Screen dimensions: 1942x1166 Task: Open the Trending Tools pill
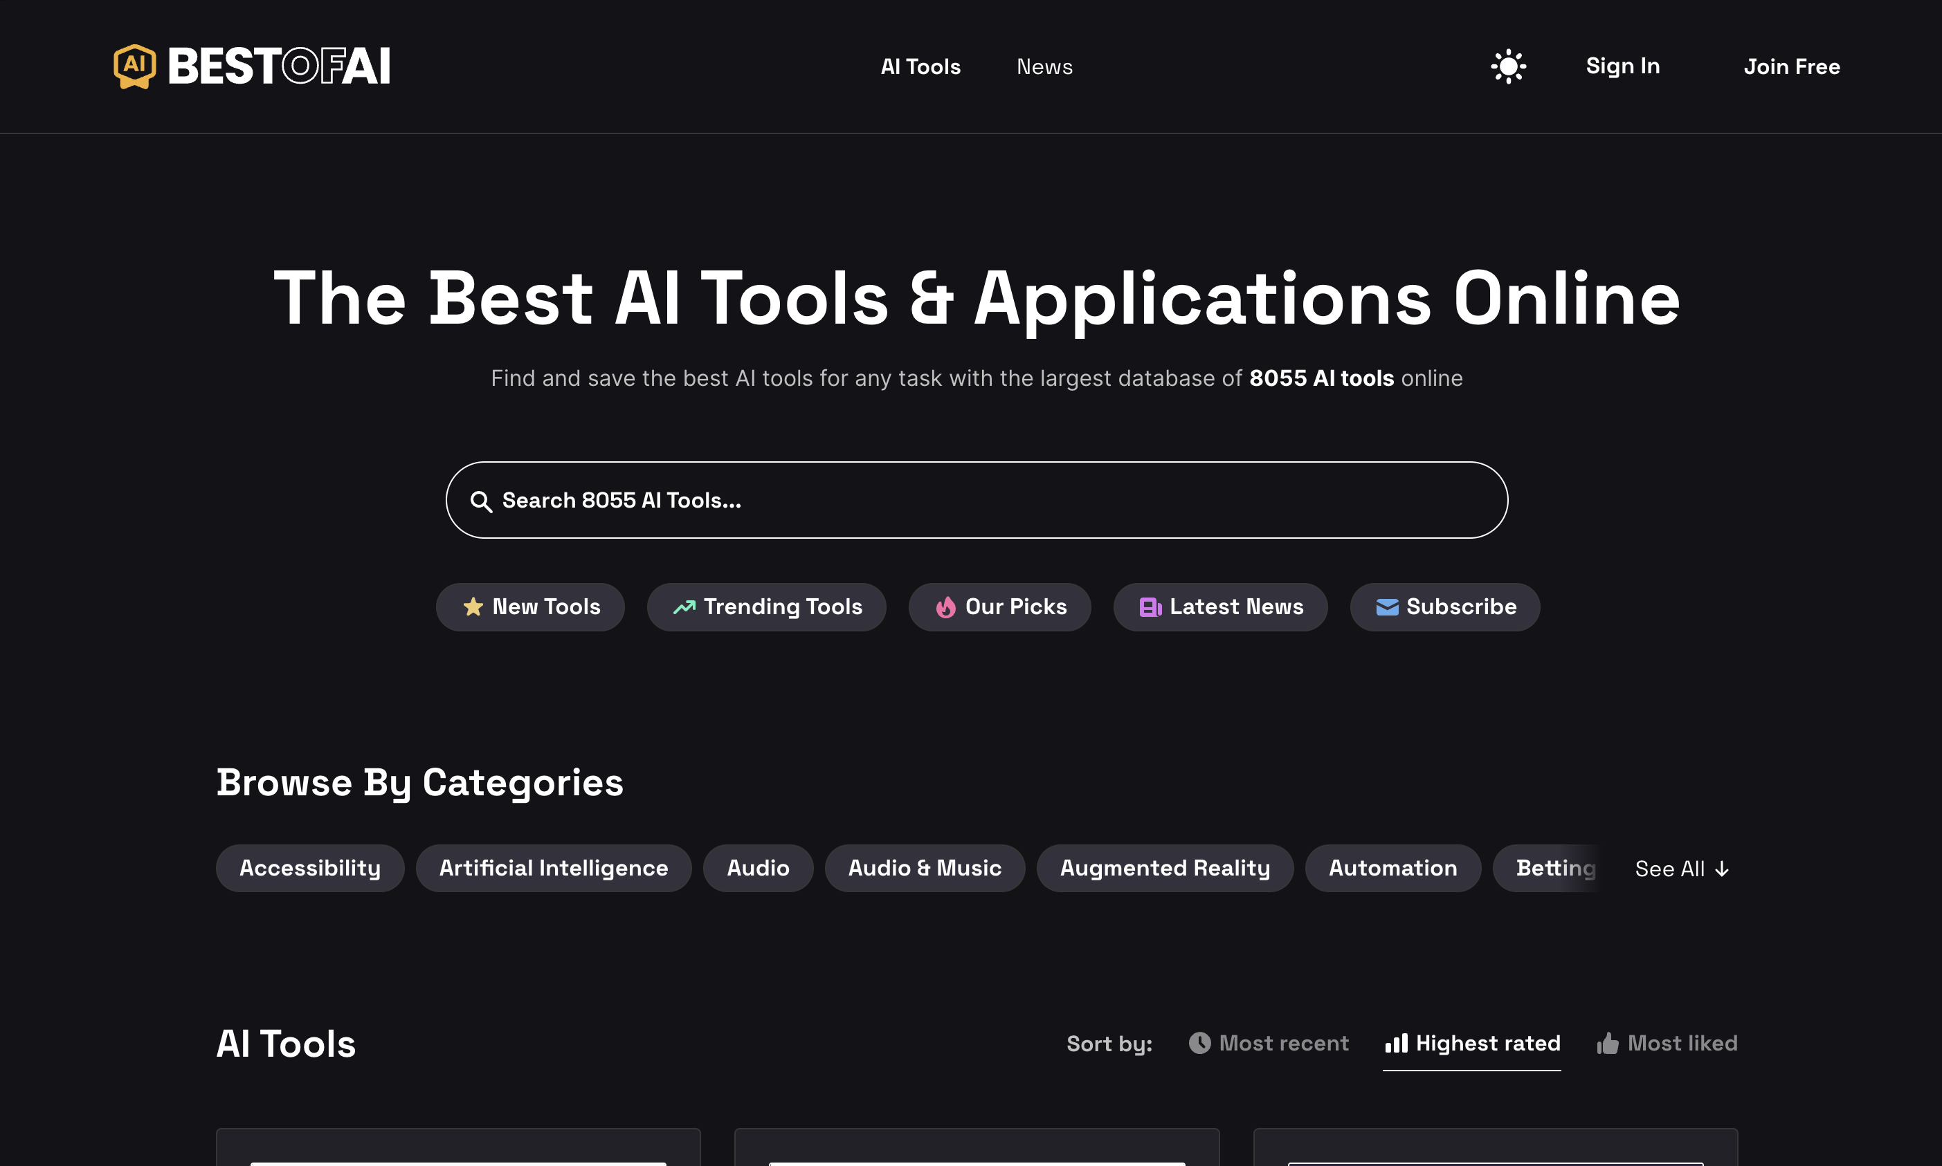tap(767, 607)
